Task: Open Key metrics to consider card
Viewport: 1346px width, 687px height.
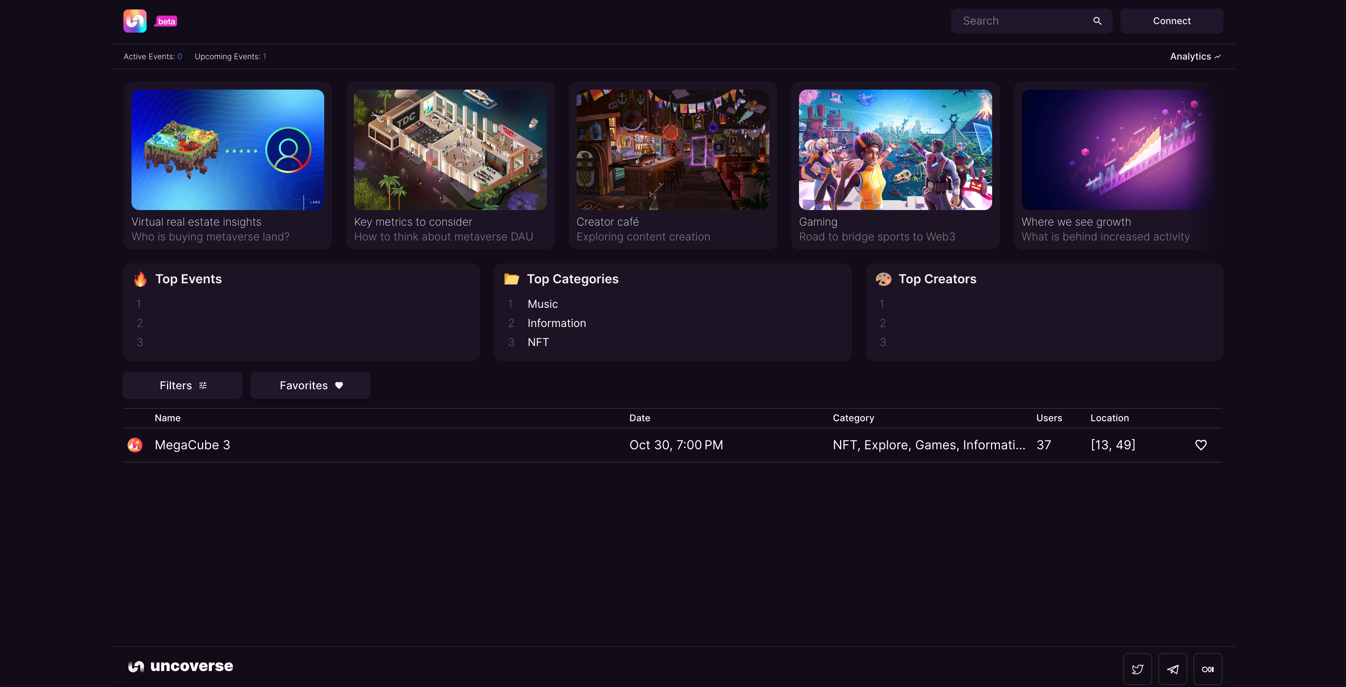Action: pyautogui.click(x=450, y=166)
